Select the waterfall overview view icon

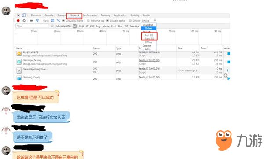click(x=58, y=21)
